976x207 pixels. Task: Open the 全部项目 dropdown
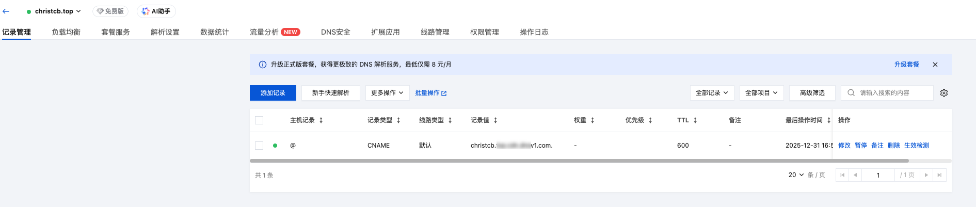(761, 93)
